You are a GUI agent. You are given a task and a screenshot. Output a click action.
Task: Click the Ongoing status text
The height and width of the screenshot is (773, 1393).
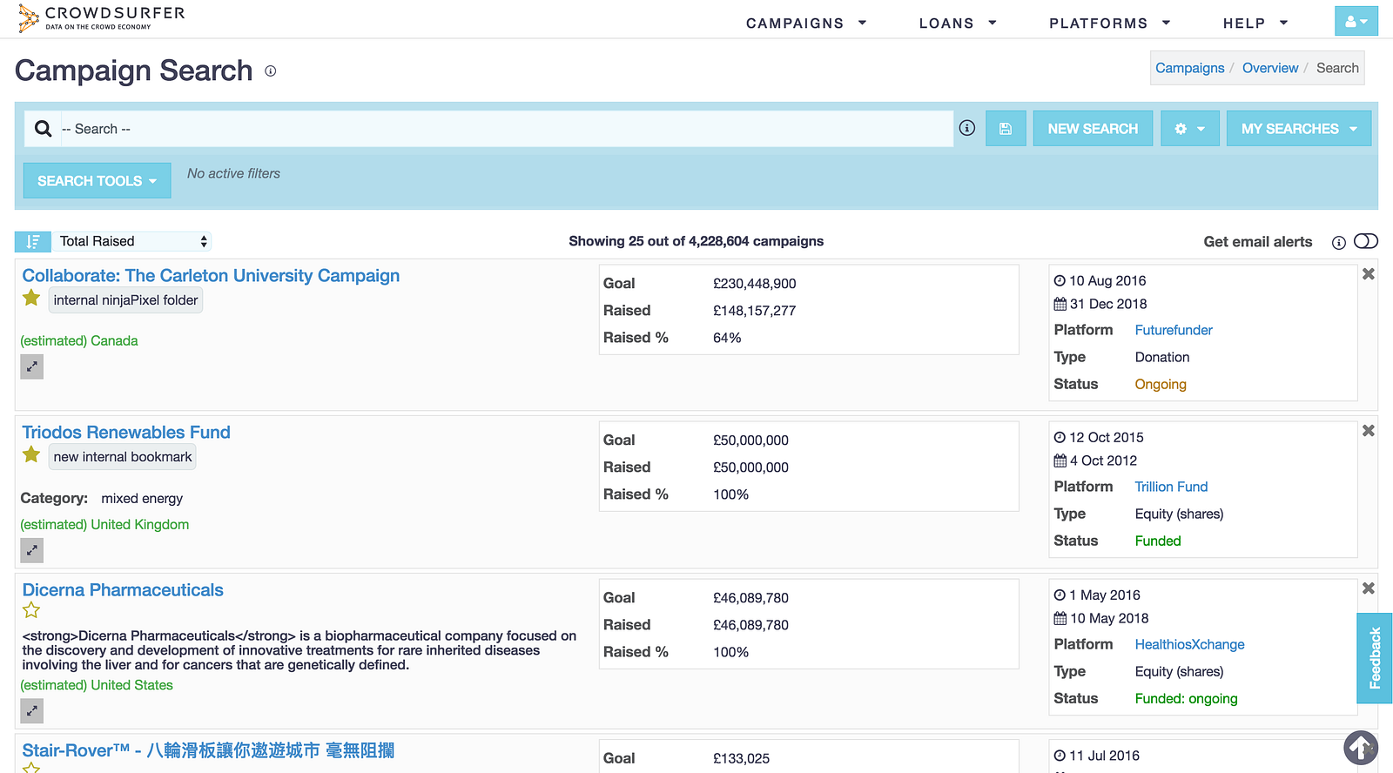click(1161, 384)
